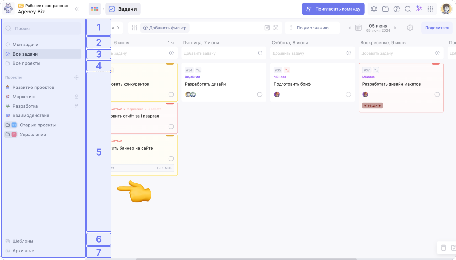Mark task 'Разработать дизайн' as complete
The width and height of the screenshot is (456, 260).
(260, 94)
